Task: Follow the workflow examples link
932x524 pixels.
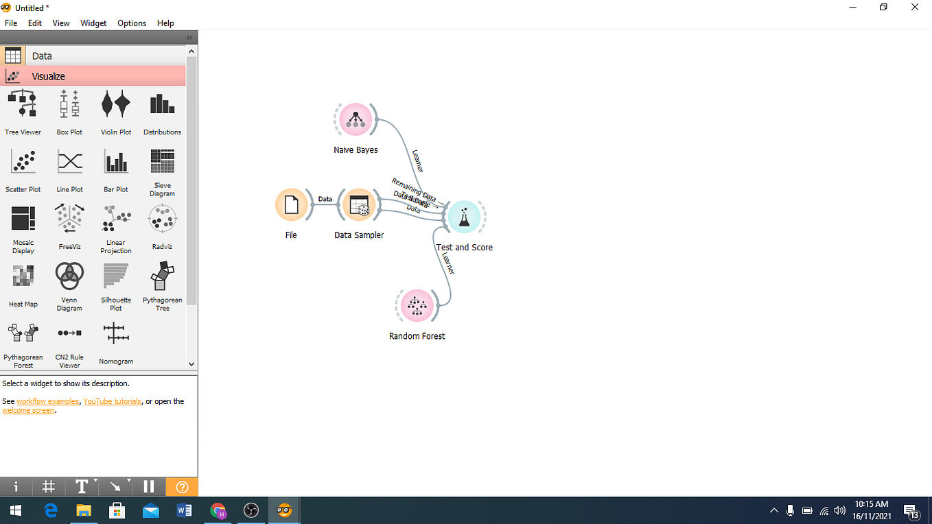Action: [x=48, y=401]
